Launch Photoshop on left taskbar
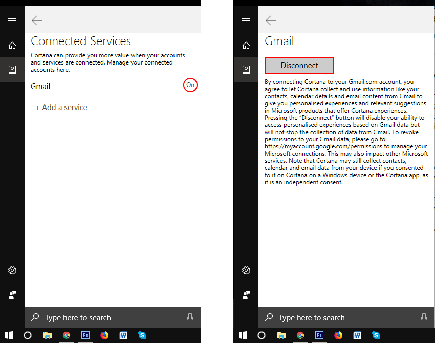 (85, 335)
